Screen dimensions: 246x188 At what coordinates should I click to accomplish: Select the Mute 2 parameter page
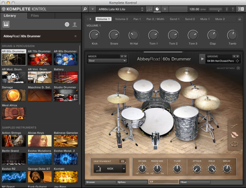[x=220, y=19]
